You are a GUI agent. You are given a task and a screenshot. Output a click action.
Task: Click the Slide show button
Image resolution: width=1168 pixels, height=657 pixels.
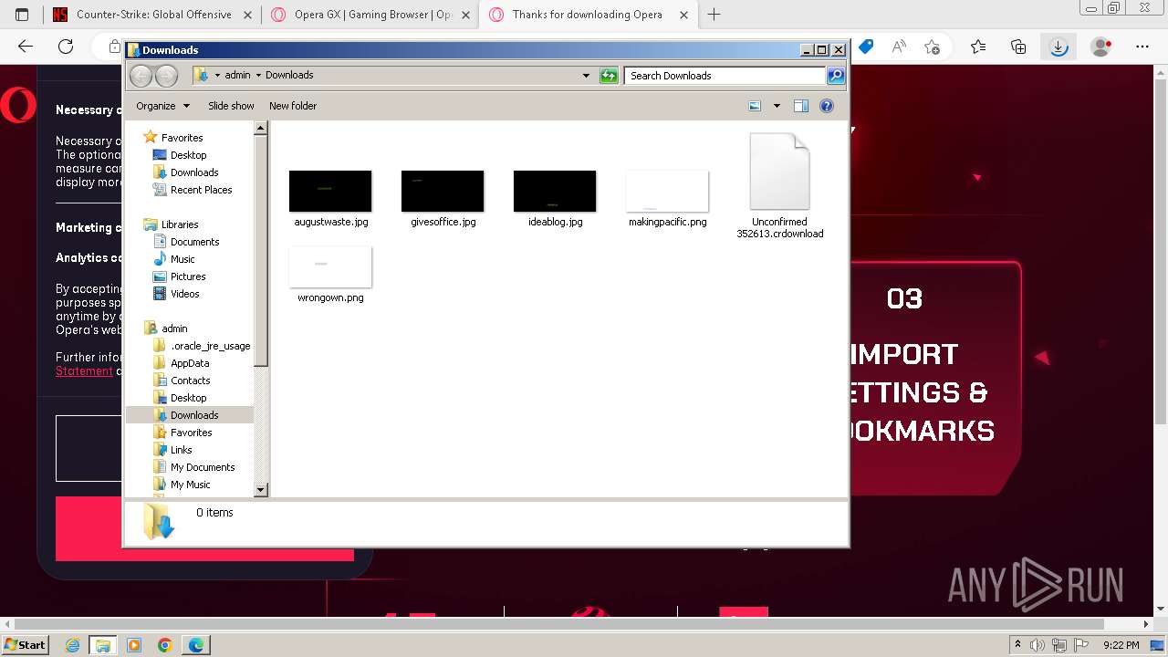pyautogui.click(x=231, y=106)
